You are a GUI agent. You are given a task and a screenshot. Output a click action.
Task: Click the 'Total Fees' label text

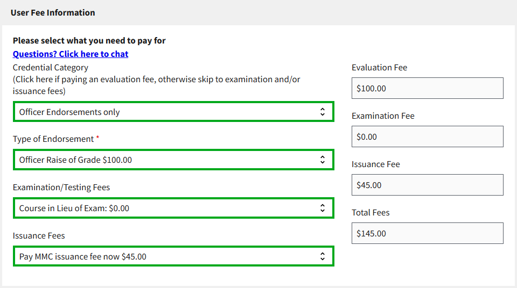[371, 212]
